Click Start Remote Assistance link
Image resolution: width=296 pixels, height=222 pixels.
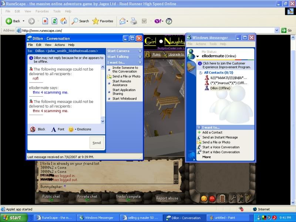click(122, 83)
